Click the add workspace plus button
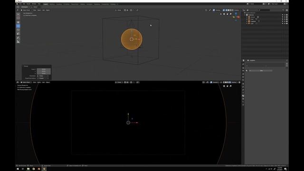Viewport: 304px width, 171px height. coord(117,4)
